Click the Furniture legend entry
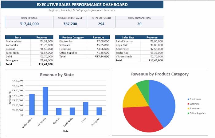The image size is (215, 138). (x=193, y=109)
